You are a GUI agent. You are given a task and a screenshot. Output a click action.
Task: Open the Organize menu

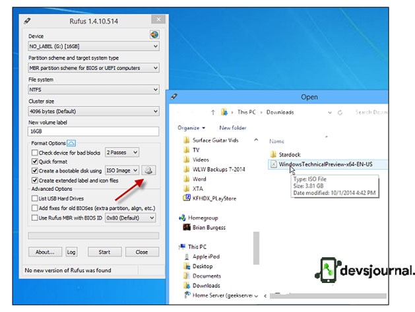(191, 128)
